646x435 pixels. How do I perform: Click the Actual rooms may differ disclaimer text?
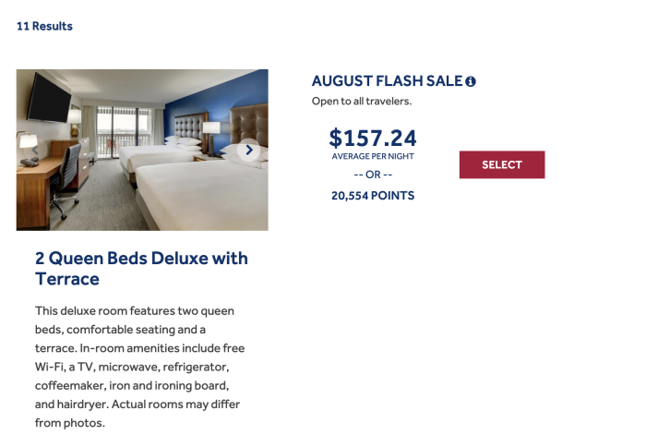(x=175, y=405)
